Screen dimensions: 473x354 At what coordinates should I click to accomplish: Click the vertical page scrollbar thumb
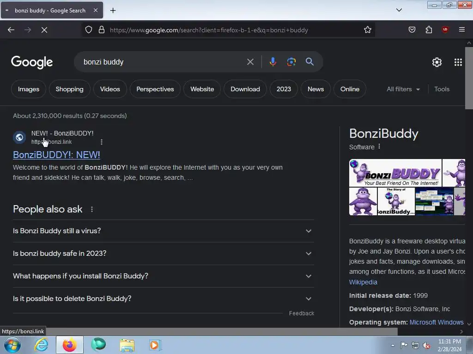click(469, 78)
